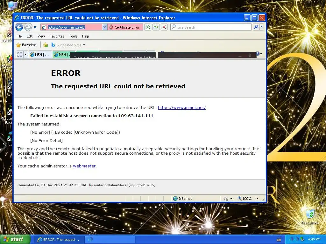
Task: Switch to the first MSN tab
Action: pos(40,55)
